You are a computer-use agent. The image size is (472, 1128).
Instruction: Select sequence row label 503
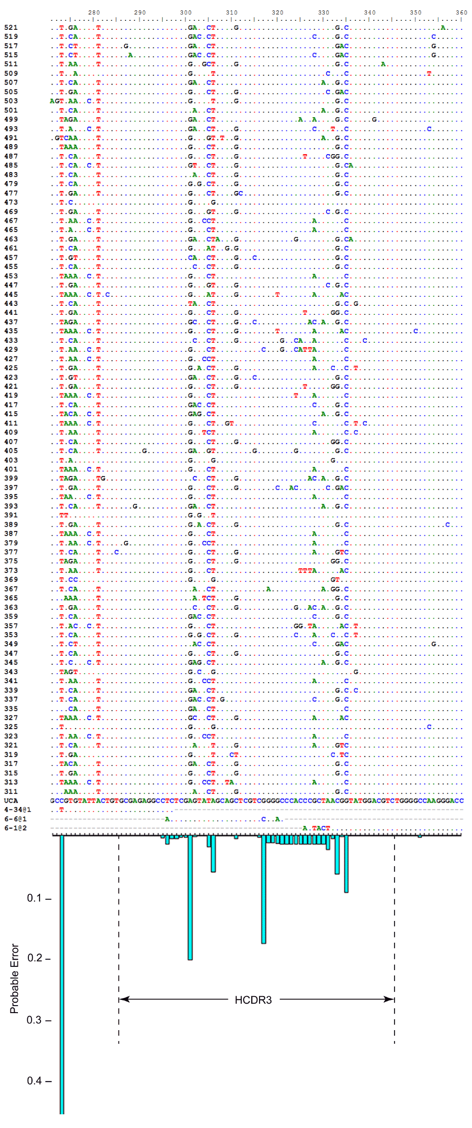[11, 101]
